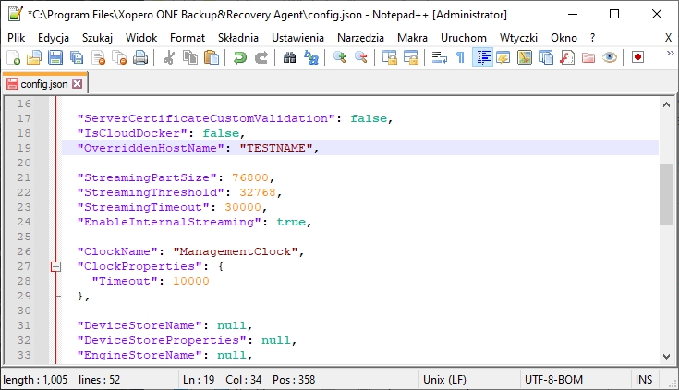Start macro recording with the red record icon
The image size is (679, 390).
click(637, 57)
